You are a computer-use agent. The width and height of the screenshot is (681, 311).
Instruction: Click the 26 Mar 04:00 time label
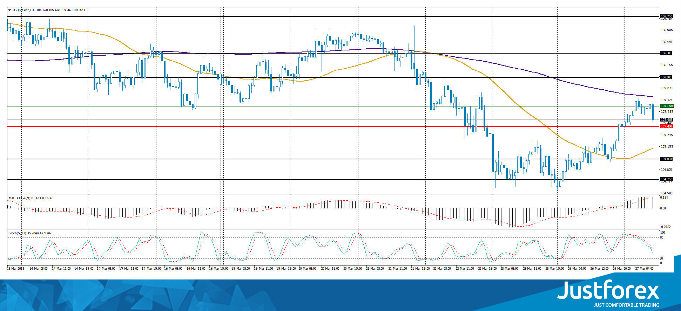577,269
